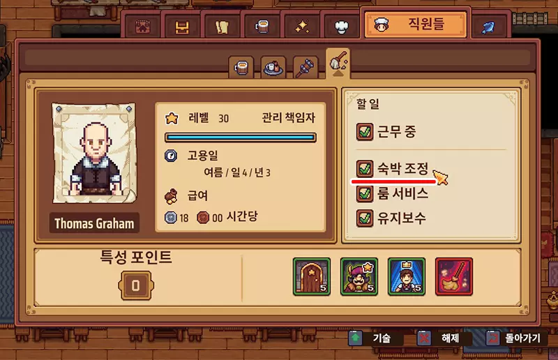Select the 직원들 tab
The image size is (558, 360).
(x=415, y=24)
